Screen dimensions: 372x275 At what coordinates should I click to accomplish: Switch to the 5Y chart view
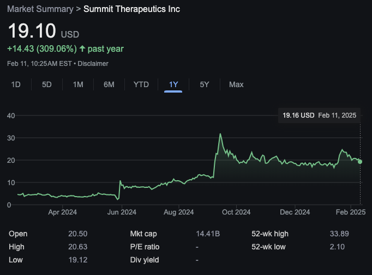(204, 84)
